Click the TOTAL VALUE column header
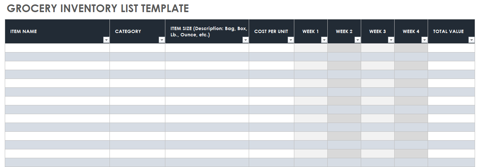The width and height of the screenshot is (478, 167). (448, 32)
